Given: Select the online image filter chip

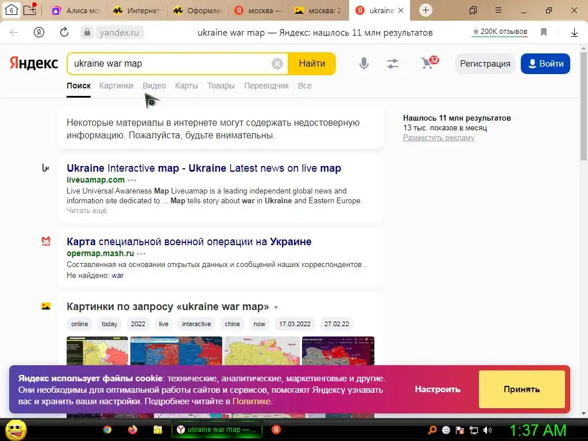Looking at the screenshot, I should pyautogui.click(x=79, y=324).
